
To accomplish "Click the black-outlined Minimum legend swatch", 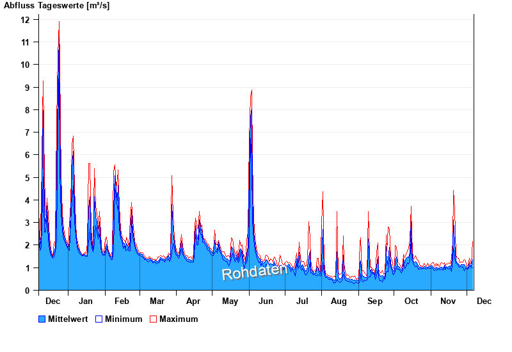I will (99, 319).
